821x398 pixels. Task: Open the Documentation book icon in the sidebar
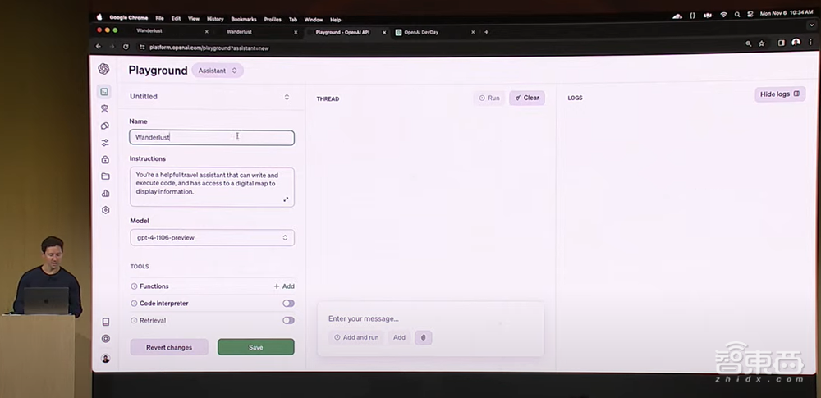(x=105, y=323)
